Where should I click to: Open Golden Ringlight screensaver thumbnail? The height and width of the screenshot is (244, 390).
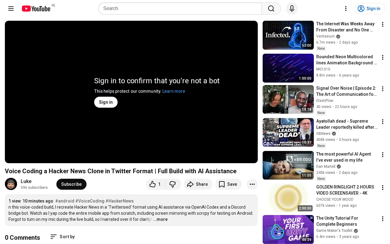288,198
